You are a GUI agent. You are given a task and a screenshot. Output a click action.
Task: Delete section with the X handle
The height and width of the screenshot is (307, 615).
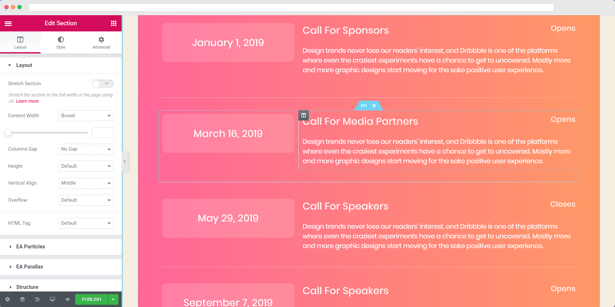[x=374, y=106]
